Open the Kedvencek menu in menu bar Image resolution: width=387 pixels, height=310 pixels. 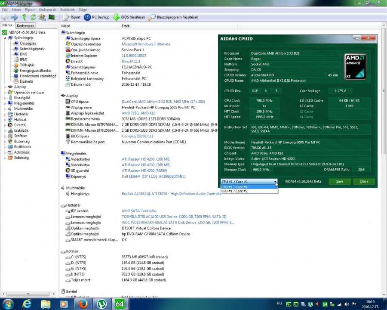click(x=47, y=9)
